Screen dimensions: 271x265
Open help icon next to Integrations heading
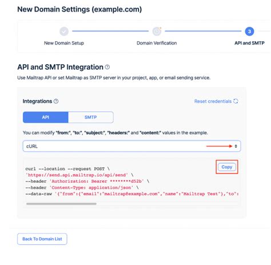56,101
